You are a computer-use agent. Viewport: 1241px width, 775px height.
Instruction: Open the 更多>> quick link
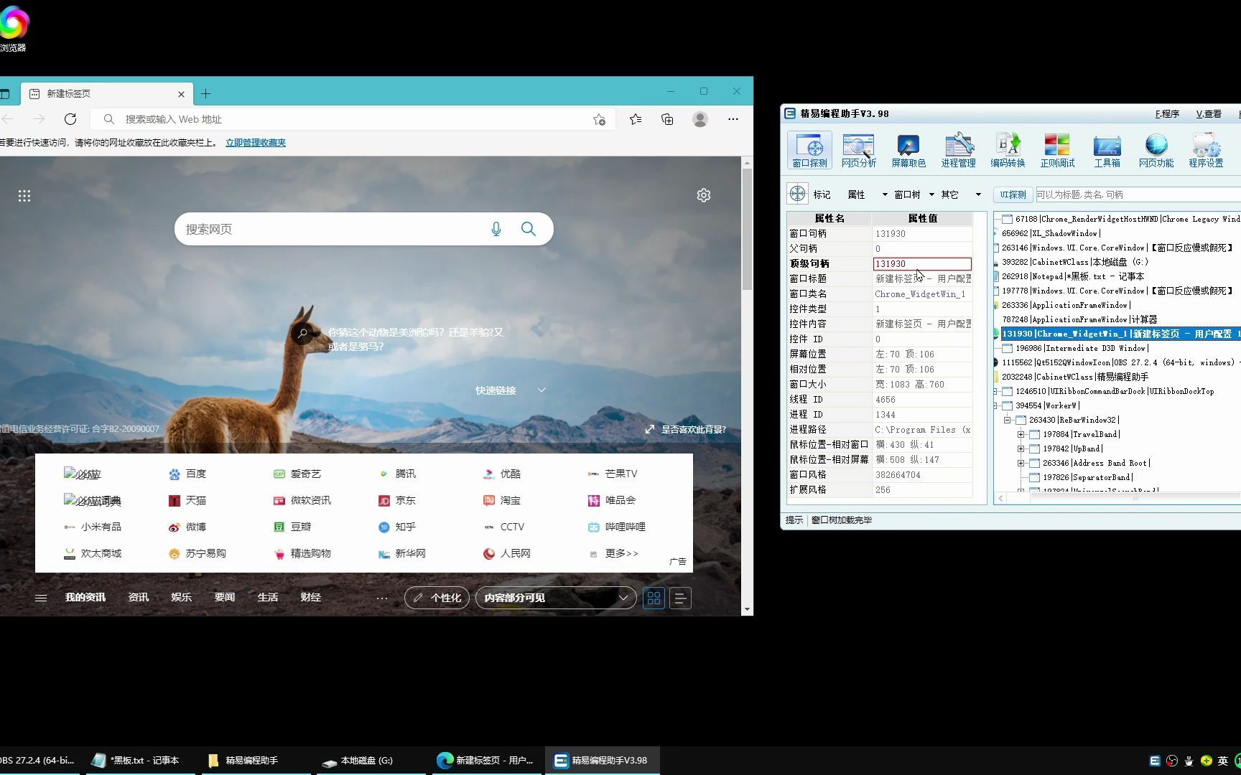[x=614, y=553]
